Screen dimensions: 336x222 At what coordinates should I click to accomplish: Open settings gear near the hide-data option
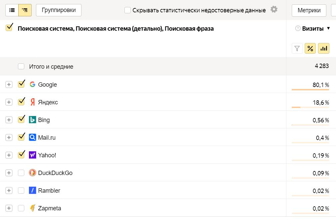pyautogui.click(x=274, y=9)
